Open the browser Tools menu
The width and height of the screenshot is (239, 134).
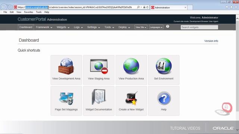coord(39,12)
